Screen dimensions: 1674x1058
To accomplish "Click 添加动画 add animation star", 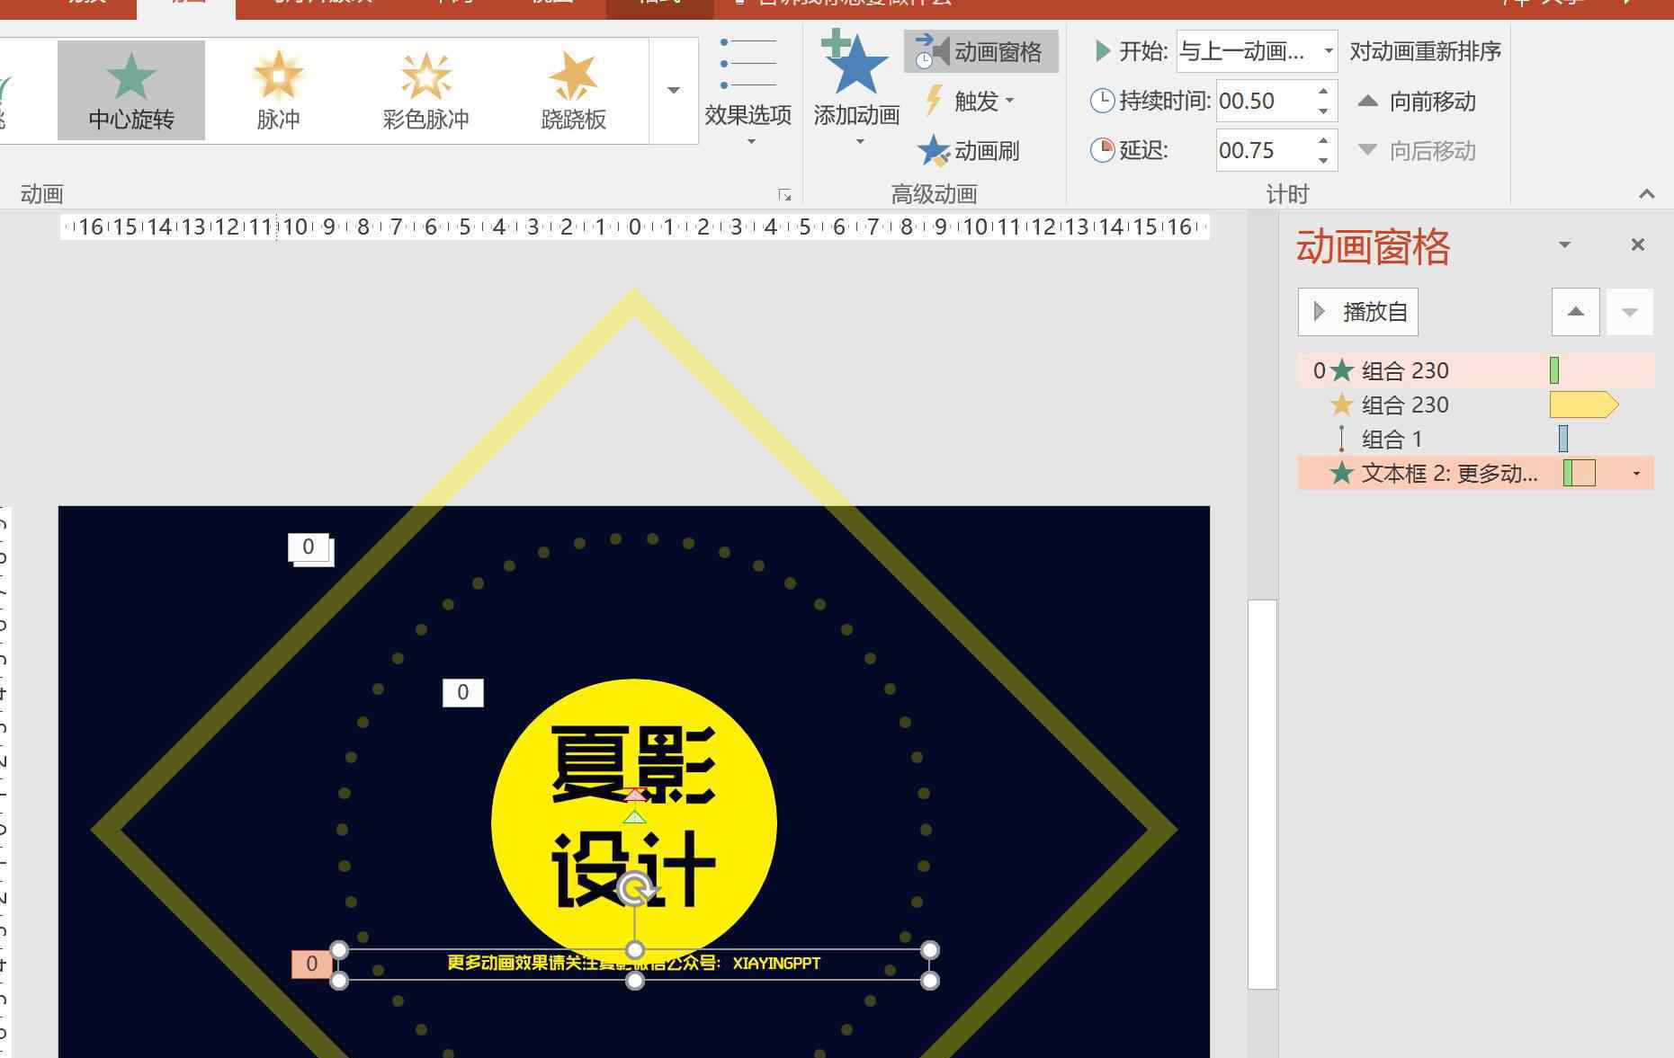I will coord(856,88).
